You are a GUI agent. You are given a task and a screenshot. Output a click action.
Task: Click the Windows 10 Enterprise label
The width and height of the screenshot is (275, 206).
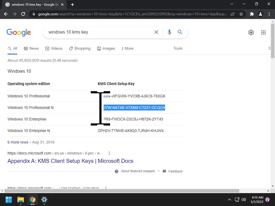click(27, 119)
